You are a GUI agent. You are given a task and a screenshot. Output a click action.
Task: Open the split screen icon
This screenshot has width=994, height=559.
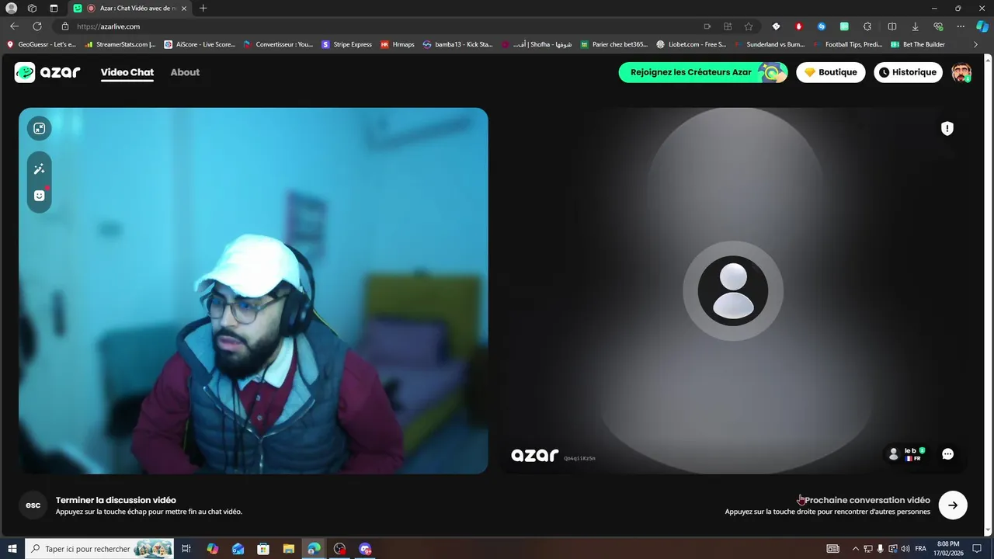pos(891,26)
